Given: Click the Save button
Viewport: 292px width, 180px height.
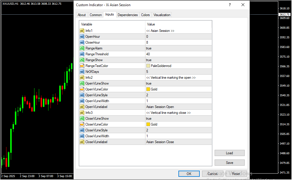Looking at the screenshot, I should pyautogui.click(x=229, y=163).
